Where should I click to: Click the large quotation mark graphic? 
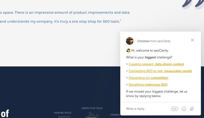pyautogui.click(x=193, y=5)
